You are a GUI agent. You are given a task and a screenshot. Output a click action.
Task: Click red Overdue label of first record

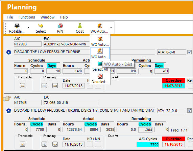tap(173, 80)
